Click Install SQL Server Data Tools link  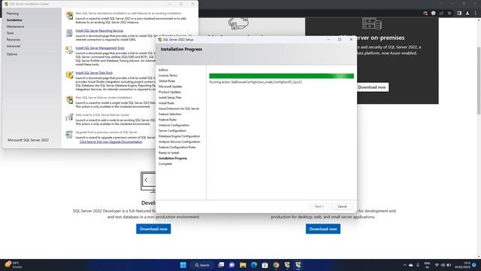point(94,73)
